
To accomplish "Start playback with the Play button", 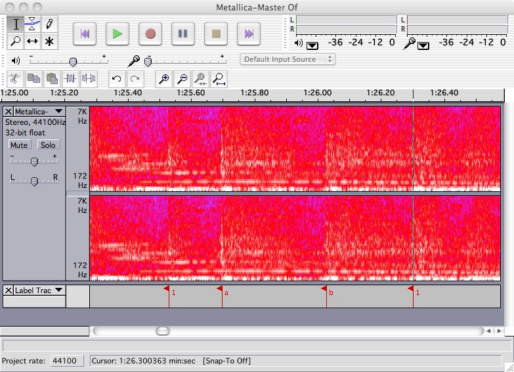I will point(118,34).
